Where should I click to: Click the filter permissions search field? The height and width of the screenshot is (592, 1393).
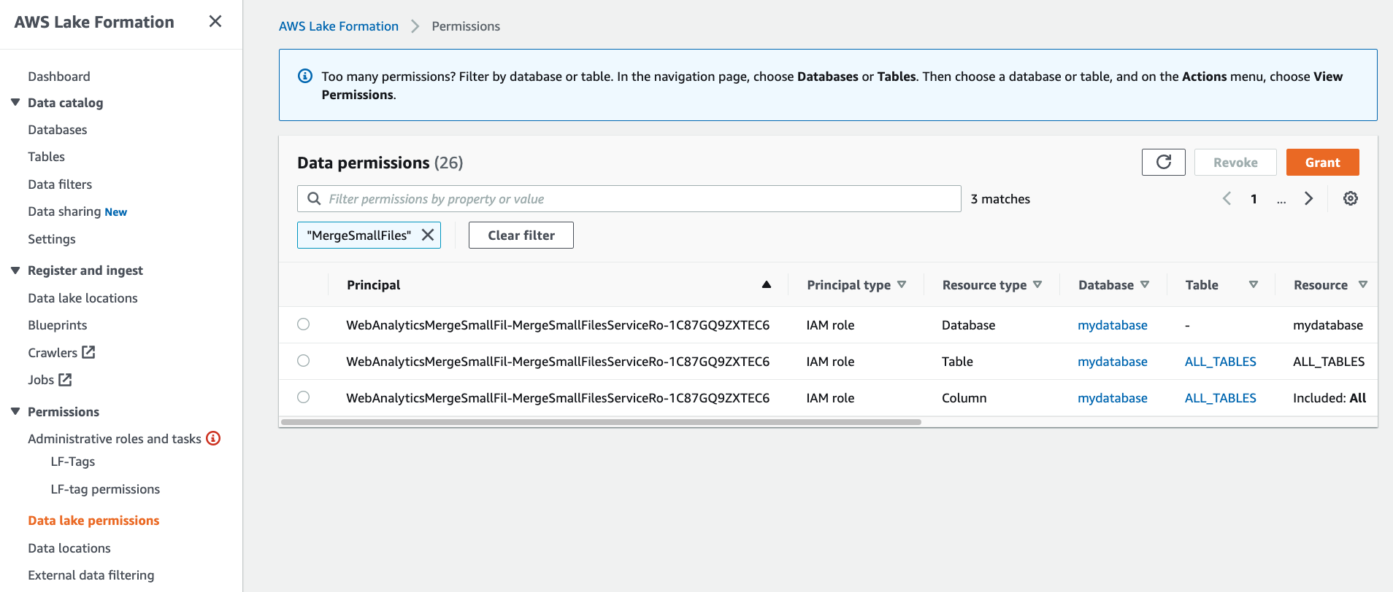(629, 198)
